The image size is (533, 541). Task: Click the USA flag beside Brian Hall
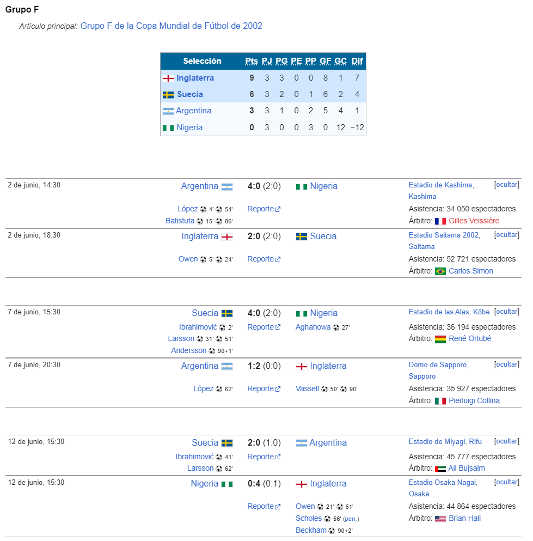[440, 519]
